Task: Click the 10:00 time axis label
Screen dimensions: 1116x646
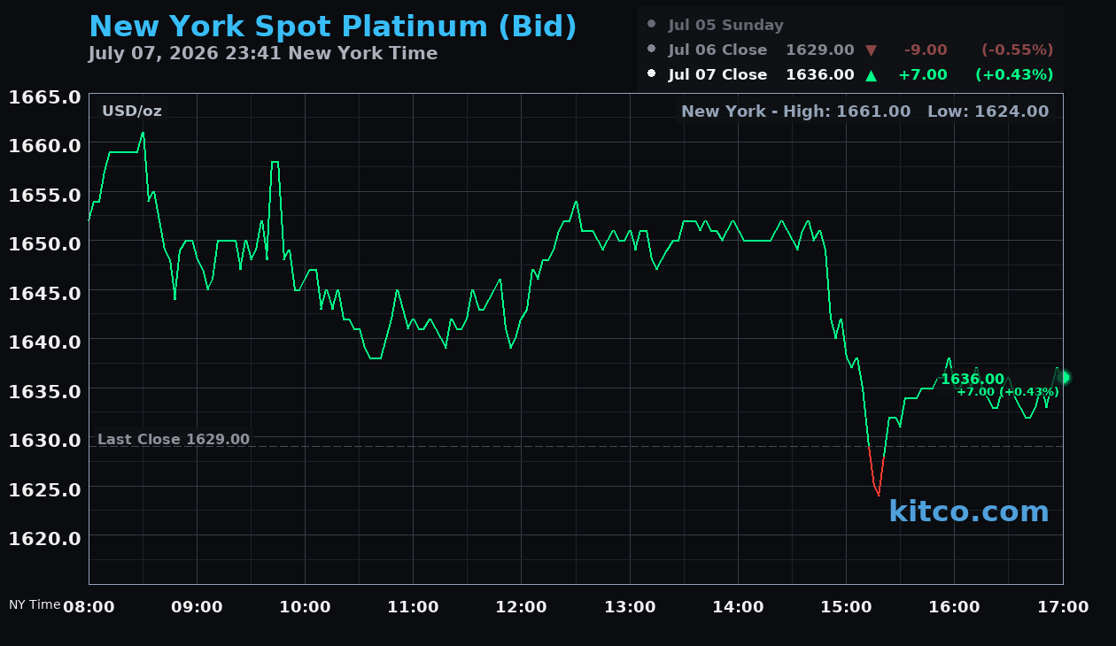Action: tap(305, 607)
